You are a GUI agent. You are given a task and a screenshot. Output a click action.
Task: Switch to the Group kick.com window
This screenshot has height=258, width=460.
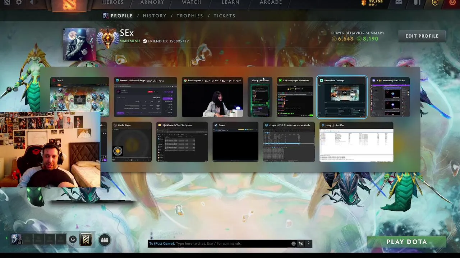click(260, 97)
